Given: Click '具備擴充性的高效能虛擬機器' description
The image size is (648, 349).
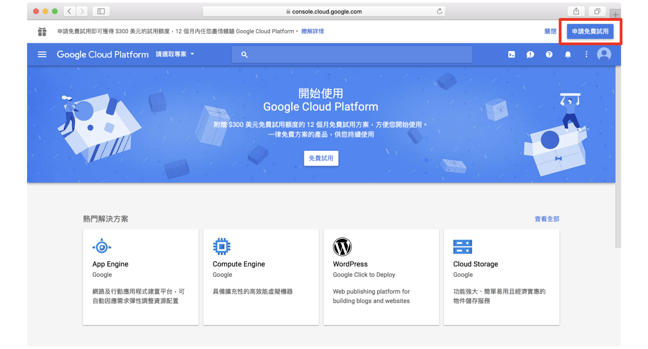Looking at the screenshot, I should 252,291.
